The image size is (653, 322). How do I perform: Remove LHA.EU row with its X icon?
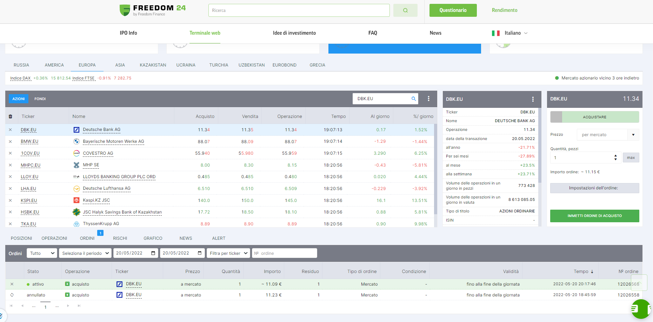click(11, 189)
